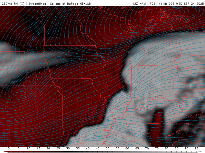Image resolution: width=205 pixels, height=153 pixels.
Task: Click the '75' value on the color scale
Action: (x=157, y=148)
